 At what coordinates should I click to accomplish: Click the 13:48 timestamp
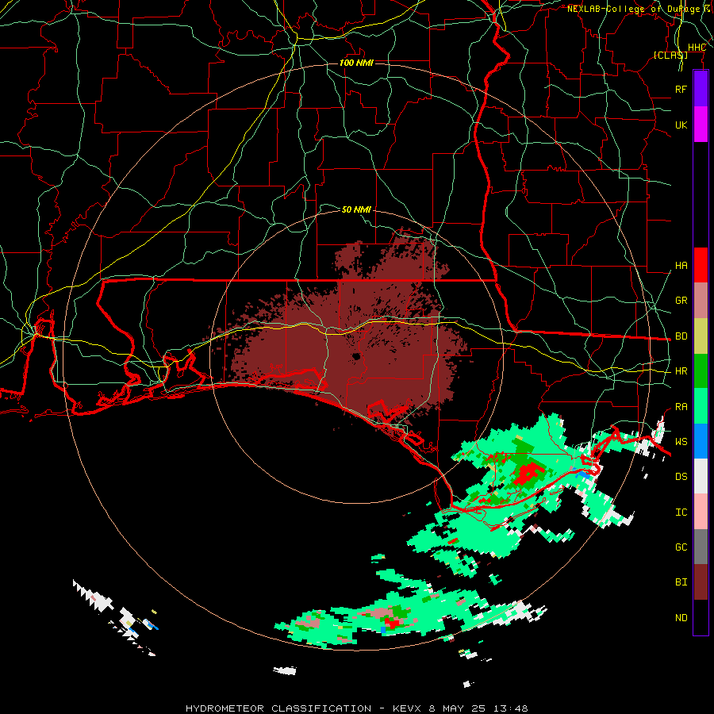coord(512,708)
